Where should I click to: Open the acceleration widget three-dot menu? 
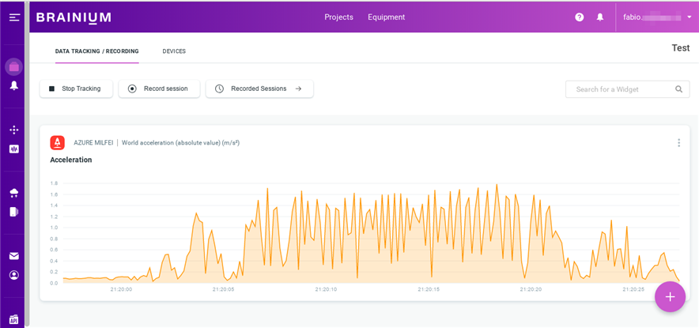click(x=678, y=143)
